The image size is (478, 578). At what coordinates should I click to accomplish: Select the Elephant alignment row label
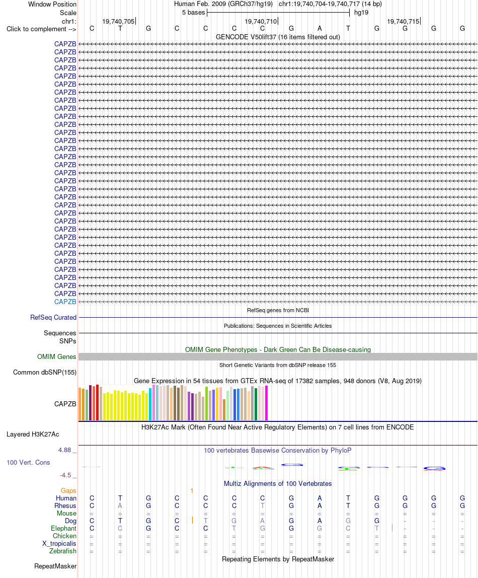pyautogui.click(x=64, y=528)
